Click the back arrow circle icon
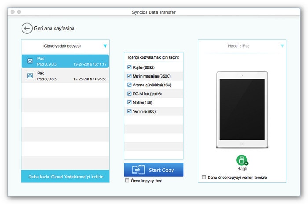Viewport: 308px width, 204px height. [x=27, y=28]
